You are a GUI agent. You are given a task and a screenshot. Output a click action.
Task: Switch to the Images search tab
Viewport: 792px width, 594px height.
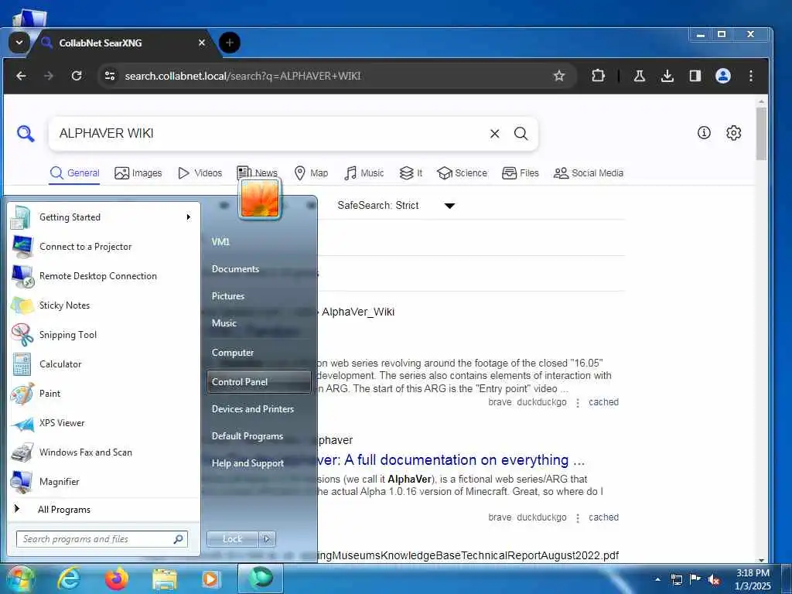coord(138,173)
